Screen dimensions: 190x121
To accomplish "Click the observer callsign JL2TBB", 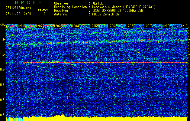I will pos(98,4).
